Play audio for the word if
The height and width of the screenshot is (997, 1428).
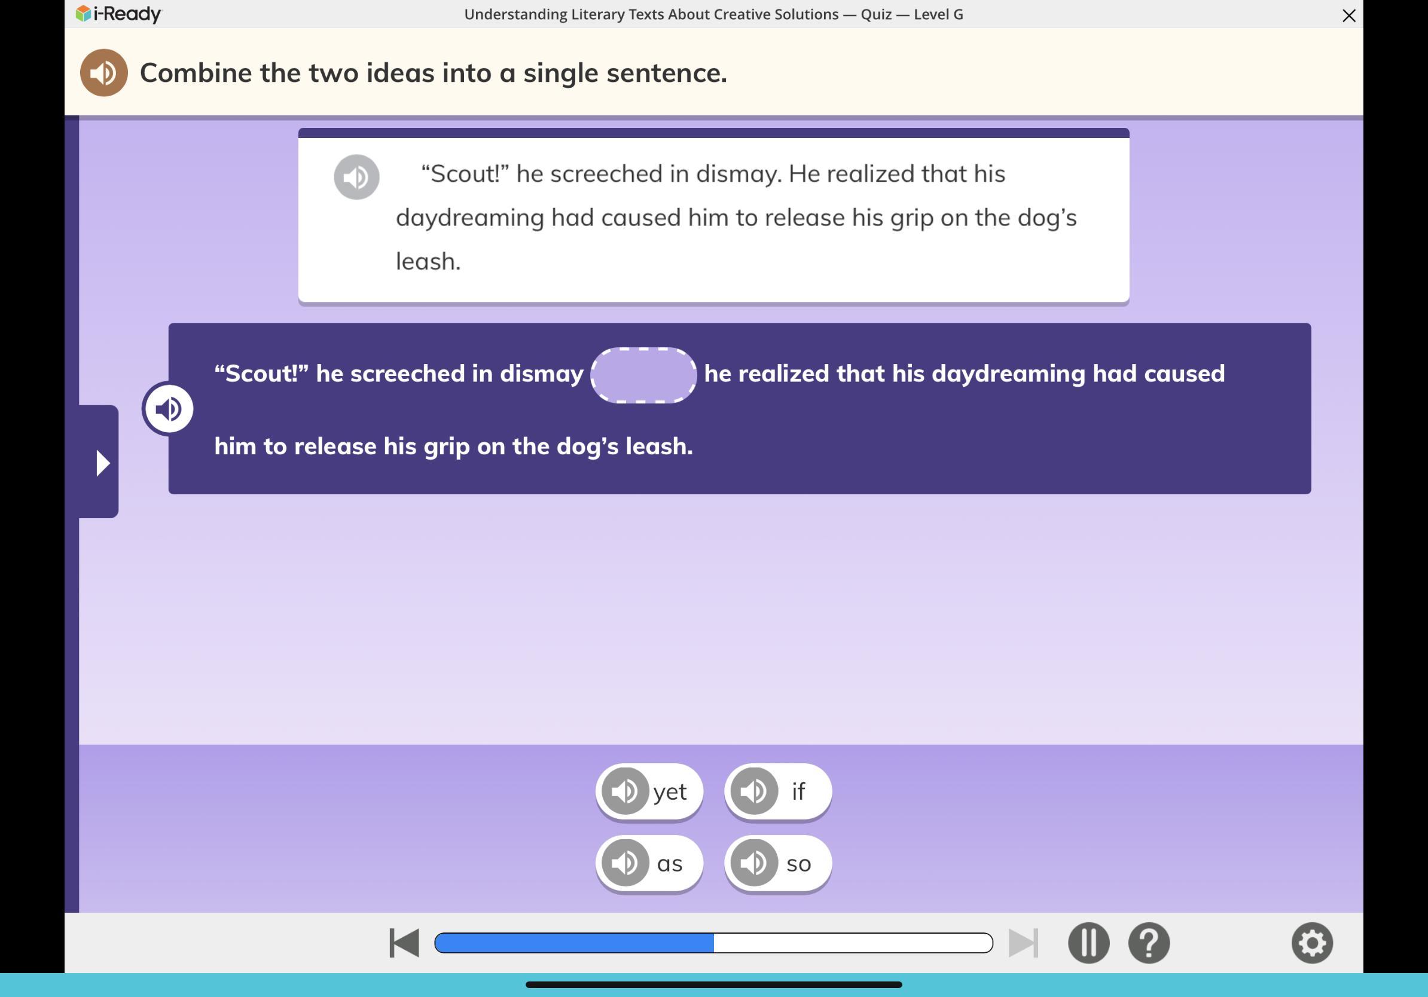coord(754,791)
